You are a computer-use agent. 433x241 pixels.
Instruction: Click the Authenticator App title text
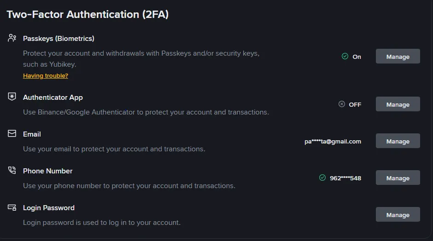coord(53,98)
